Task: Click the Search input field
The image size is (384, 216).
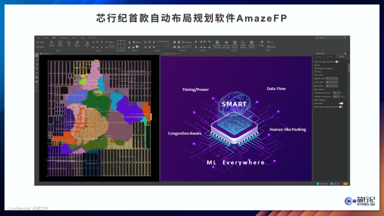Action: click(331, 38)
